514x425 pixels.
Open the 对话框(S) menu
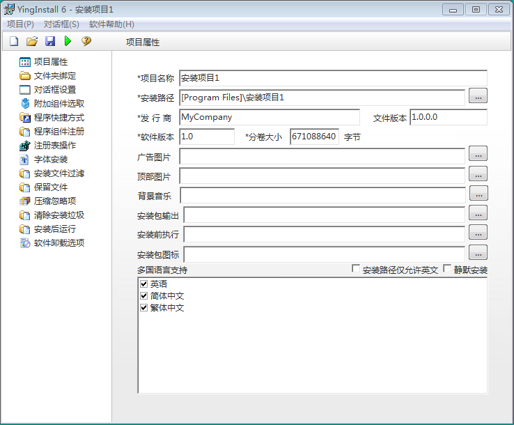(61, 24)
